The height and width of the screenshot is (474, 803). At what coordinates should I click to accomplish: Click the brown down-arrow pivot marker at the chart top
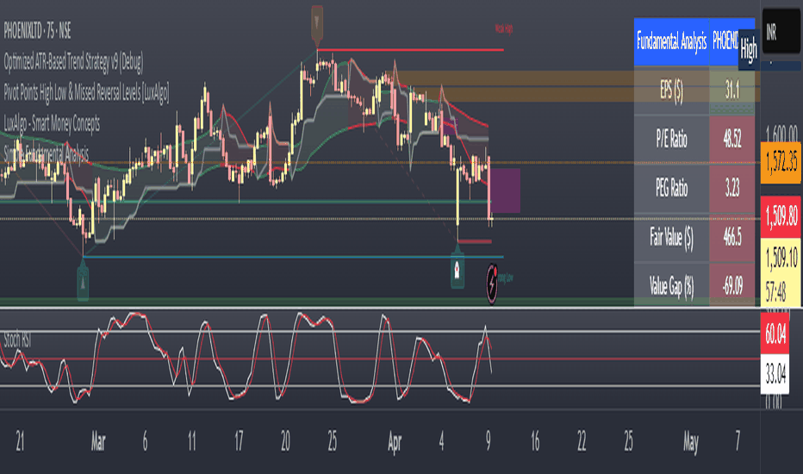[x=317, y=23]
